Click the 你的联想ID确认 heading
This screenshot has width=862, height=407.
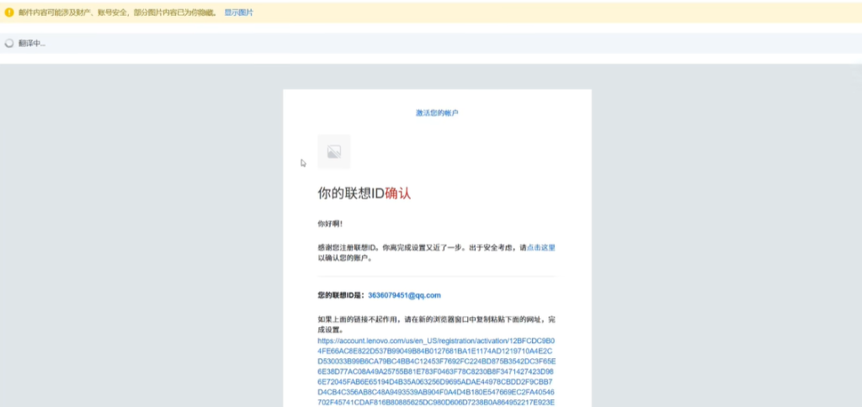364,193
